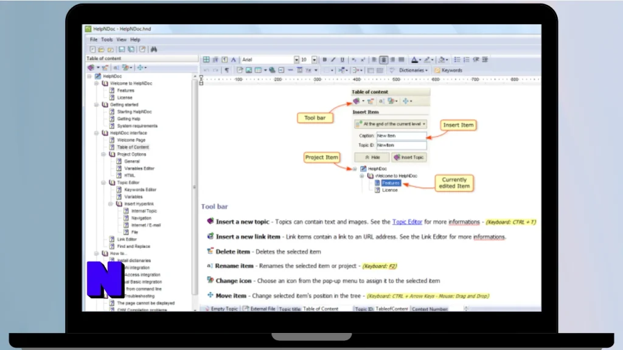Click the Keywords button
Image resolution: width=623 pixels, height=350 pixels.
click(x=448, y=70)
